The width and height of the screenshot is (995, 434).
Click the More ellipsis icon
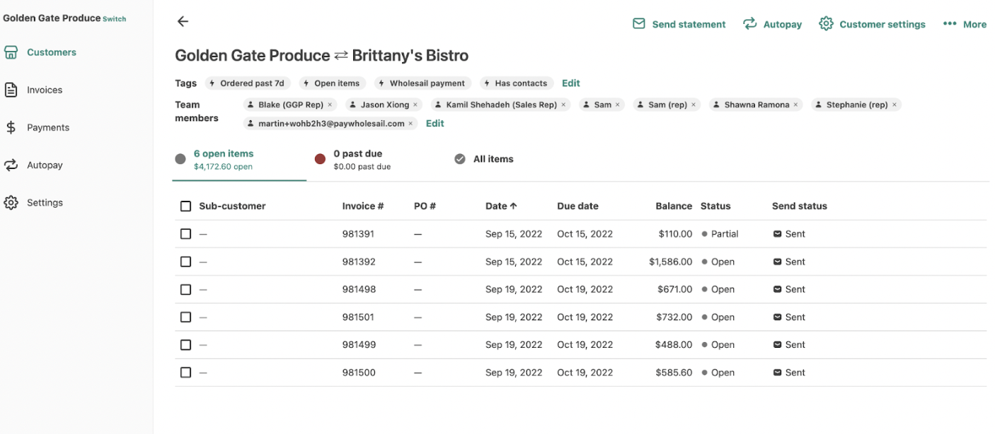[x=950, y=24]
